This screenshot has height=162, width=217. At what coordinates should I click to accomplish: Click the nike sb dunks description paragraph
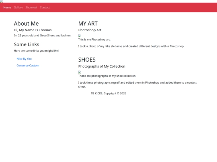click(x=131, y=46)
